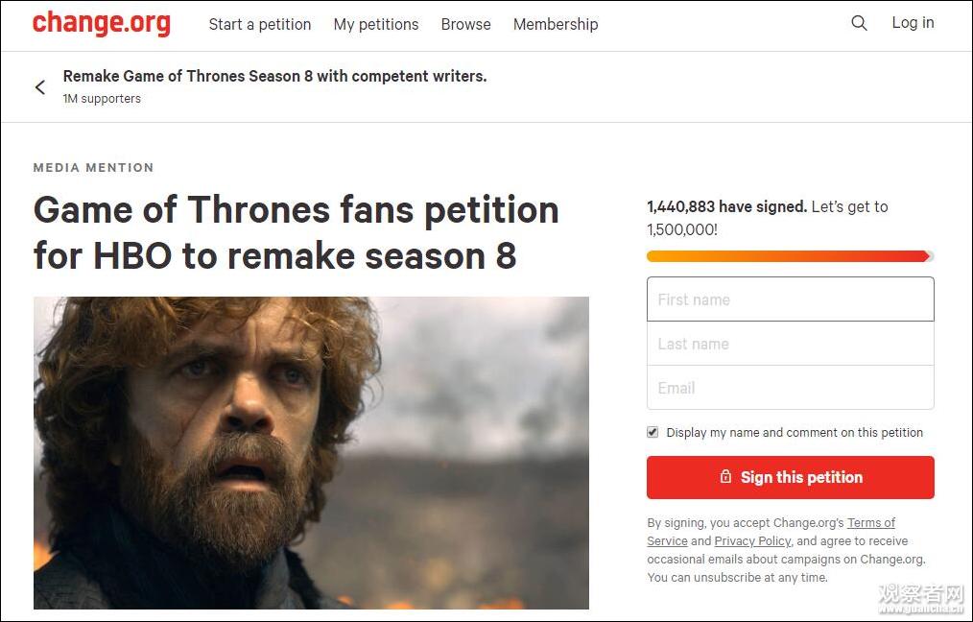Click the headline about HBO remaking season 8

[x=296, y=232]
